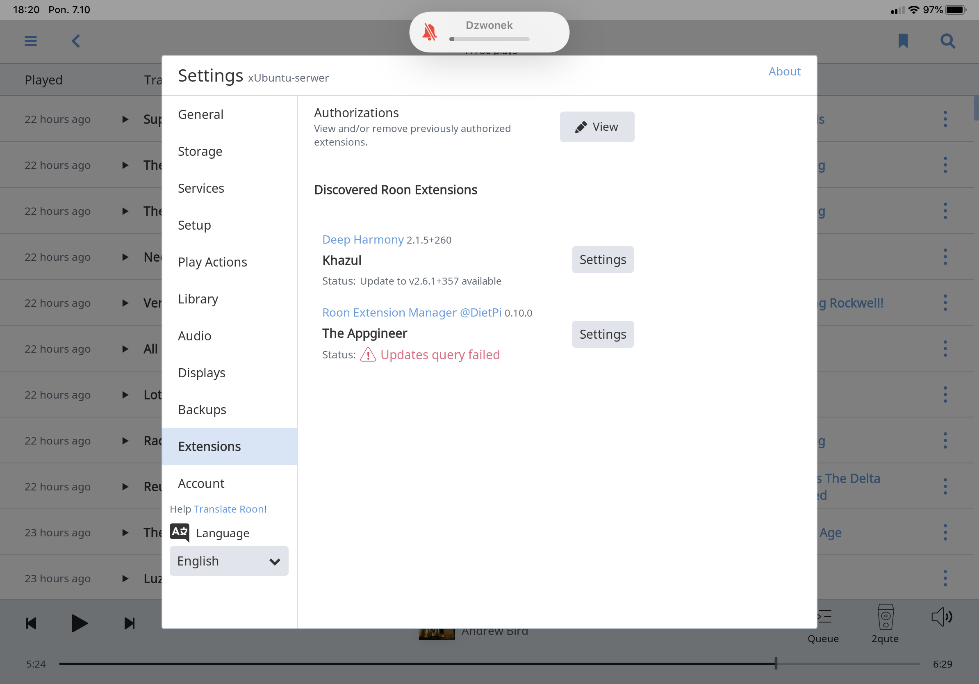Start playback with the play button
979x684 pixels.
[79, 623]
